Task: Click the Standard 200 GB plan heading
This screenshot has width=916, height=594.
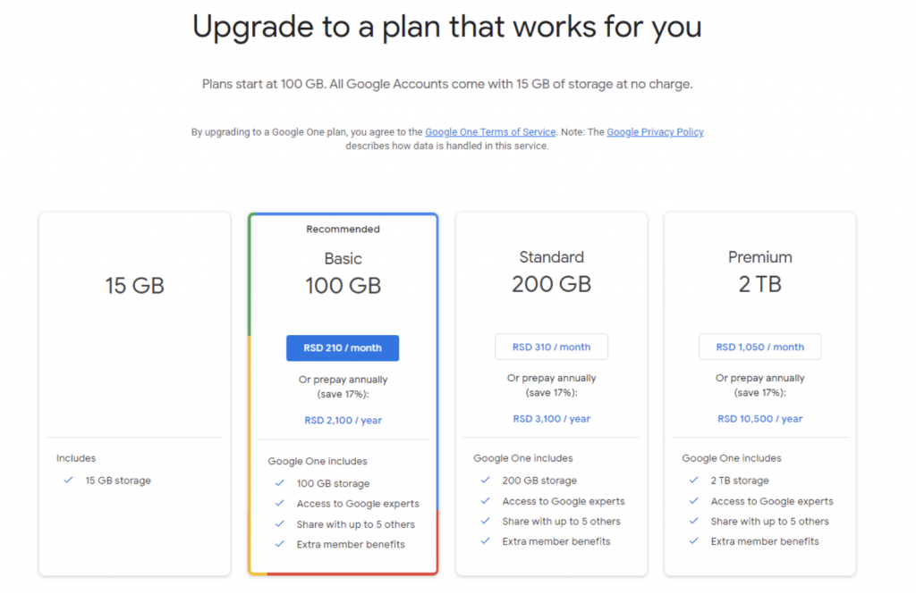Action: [551, 271]
